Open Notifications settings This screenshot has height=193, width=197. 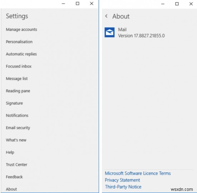point(17,116)
